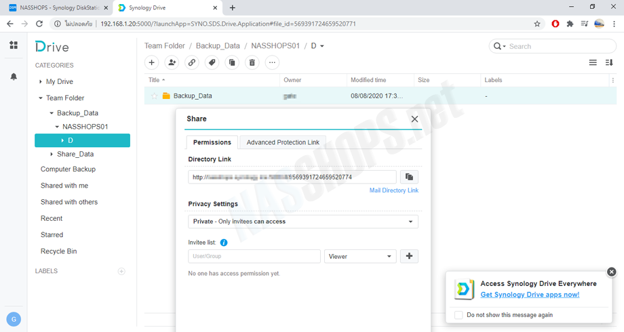The width and height of the screenshot is (624, 332).
Task: Click Get Synology Drive apps now link
Action: [530, 295]
